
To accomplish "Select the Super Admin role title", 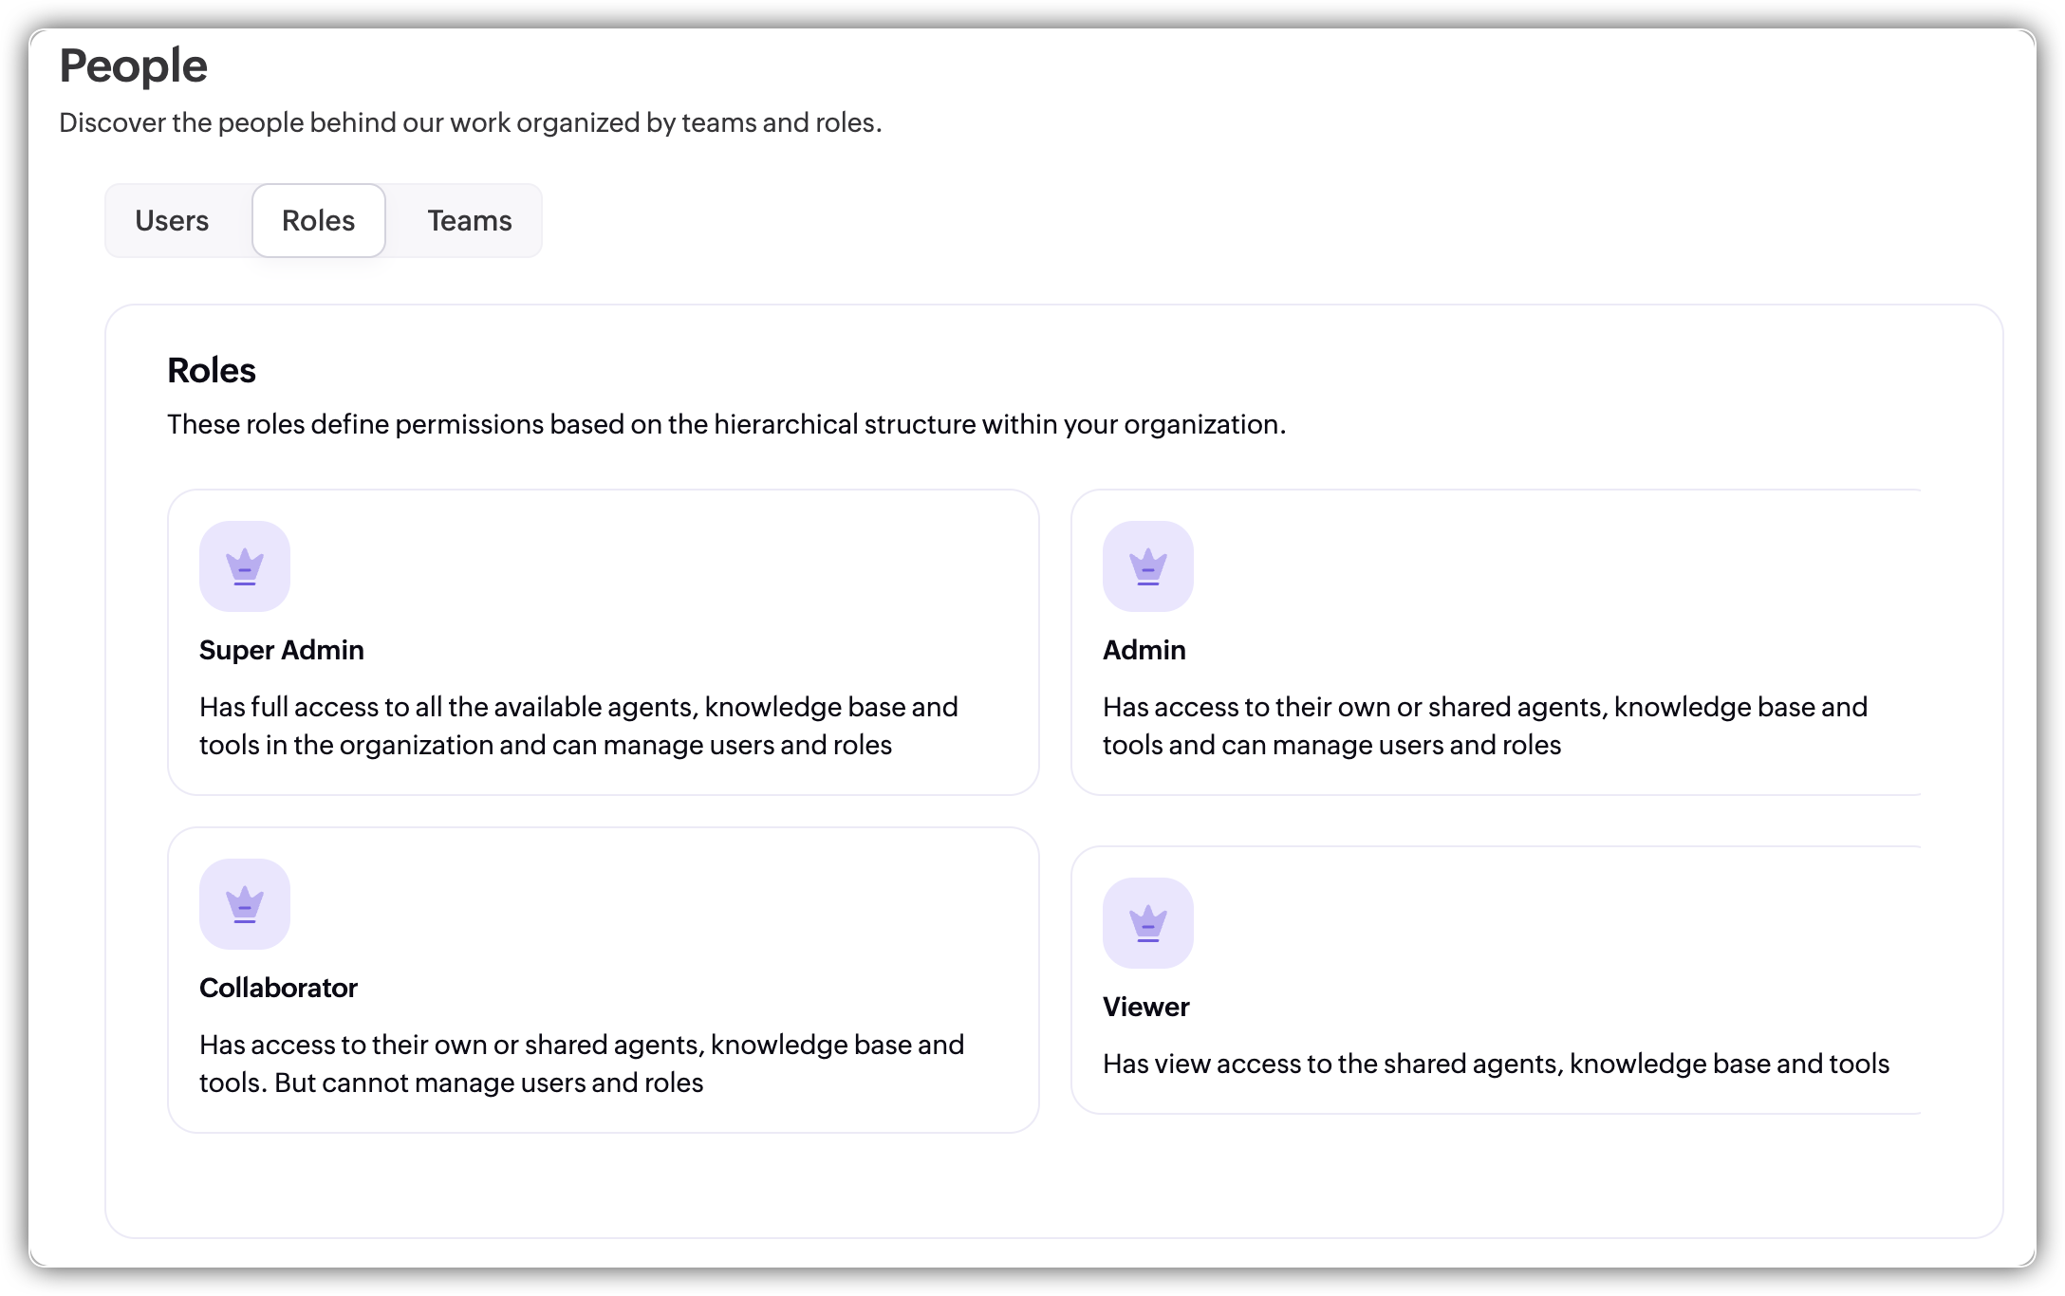I will pyautogui.click(x=282, y=650).
